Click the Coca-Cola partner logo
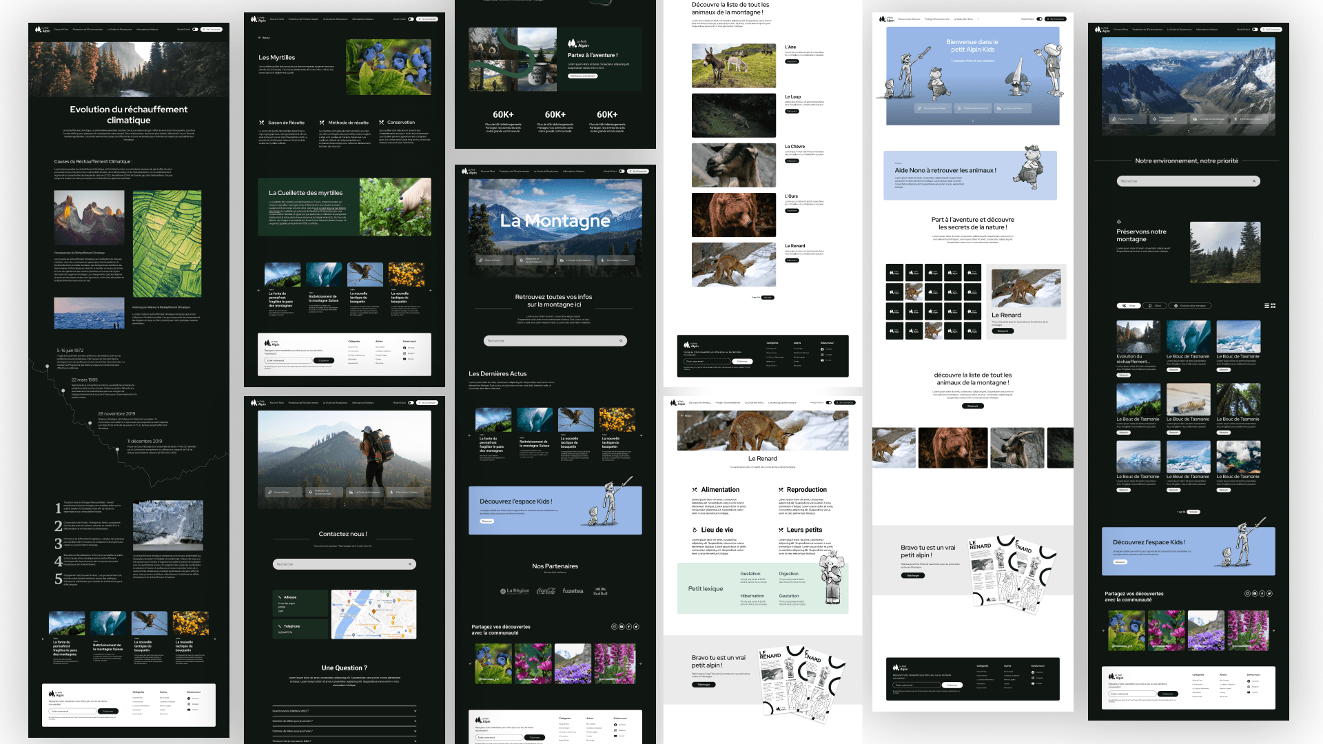 (546, 591)
